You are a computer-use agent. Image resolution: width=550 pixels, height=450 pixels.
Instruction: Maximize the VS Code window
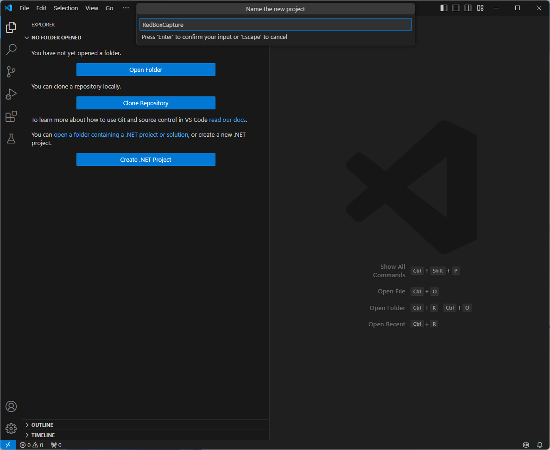(518, 8)
